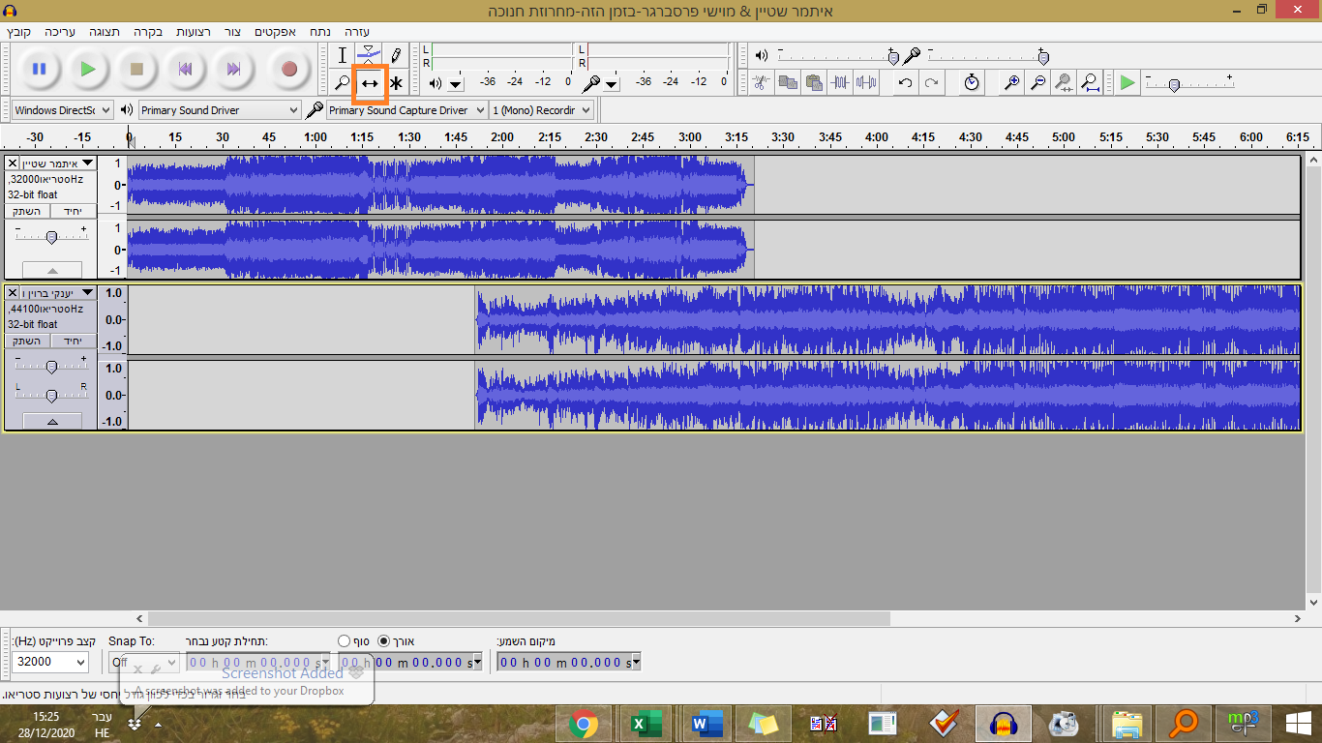
Task: Open the איתמר שטיין track name menu
Action: (58, 163)
